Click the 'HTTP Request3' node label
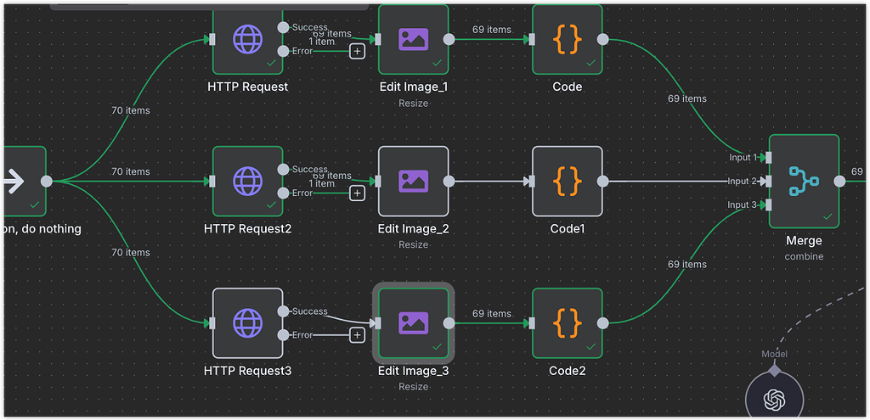This screenshot has height=420, width=870. pos(247,371)
